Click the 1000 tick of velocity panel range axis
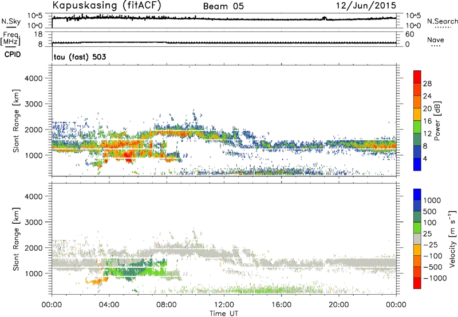Image resolution: width=458 pixels, height=317 pixels. 33,274
